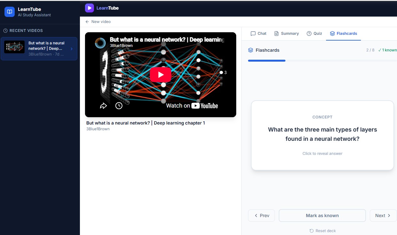The height and width of the screenshot is (235, 397).
Task: Expand the recent video entry chevron
Action: [x=71, y=49]
